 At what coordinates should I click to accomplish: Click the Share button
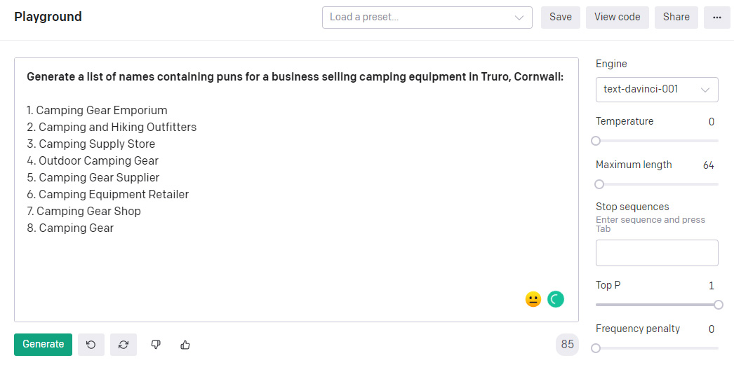pyautogui.click(x=676, y=18)
